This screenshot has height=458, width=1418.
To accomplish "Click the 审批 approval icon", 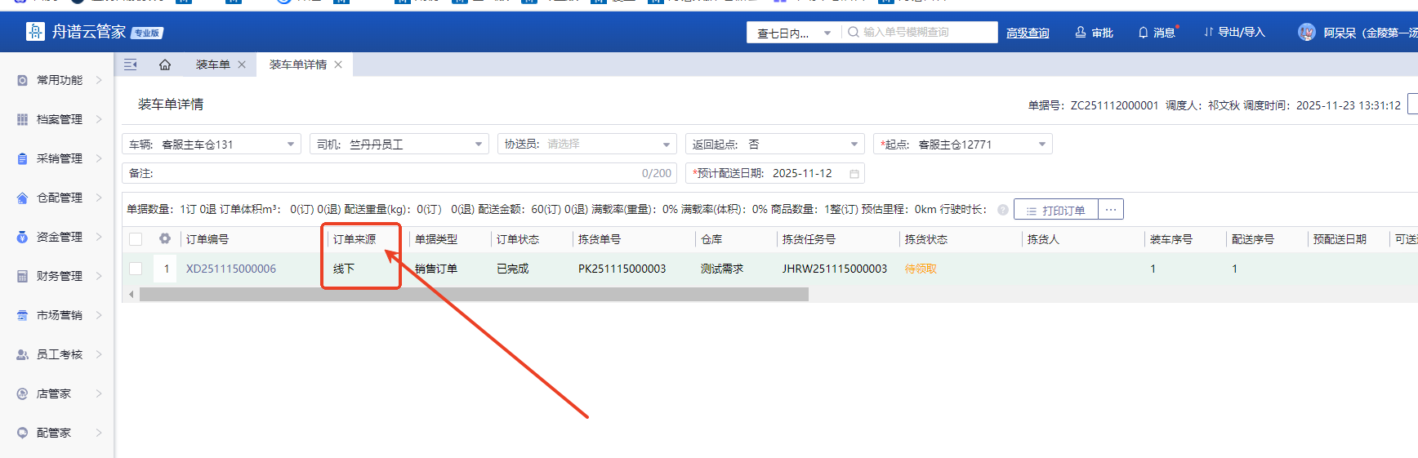I will coord(1081,33).
